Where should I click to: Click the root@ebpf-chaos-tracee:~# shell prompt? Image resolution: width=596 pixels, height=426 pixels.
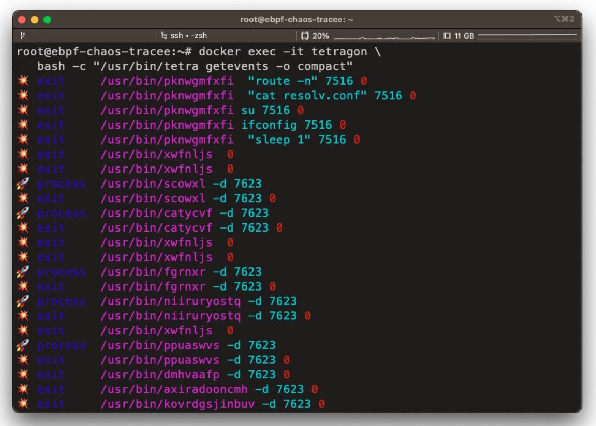105,52
